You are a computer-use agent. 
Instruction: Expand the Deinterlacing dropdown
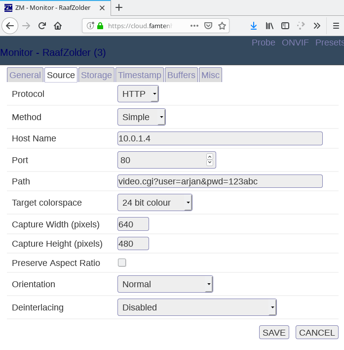[196, 307]
